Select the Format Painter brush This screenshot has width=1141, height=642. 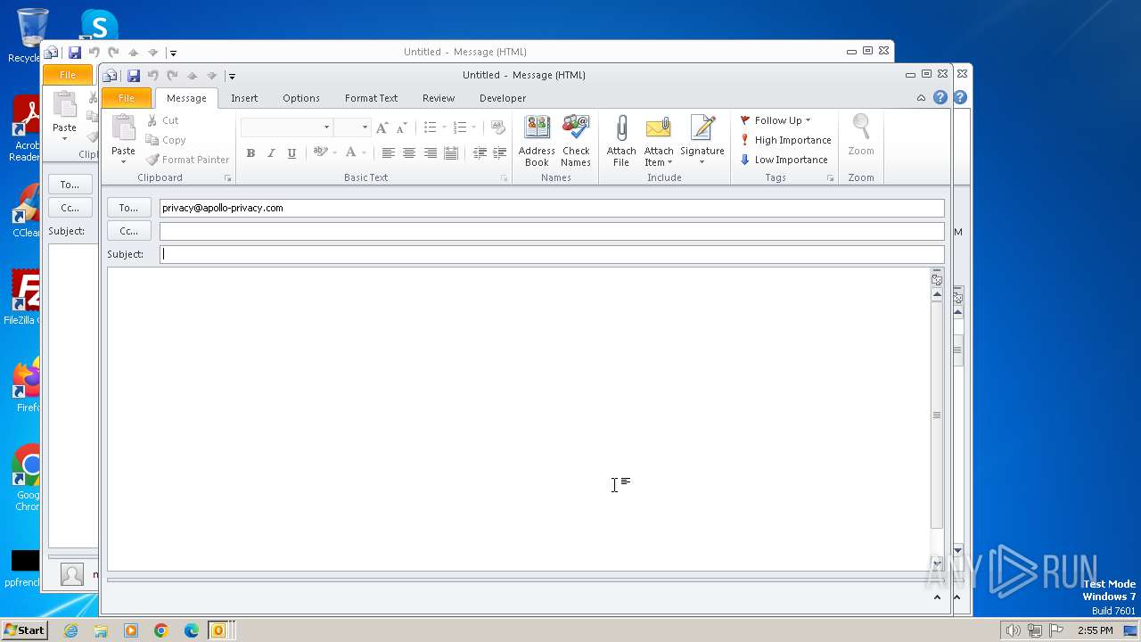pos(188,160)
